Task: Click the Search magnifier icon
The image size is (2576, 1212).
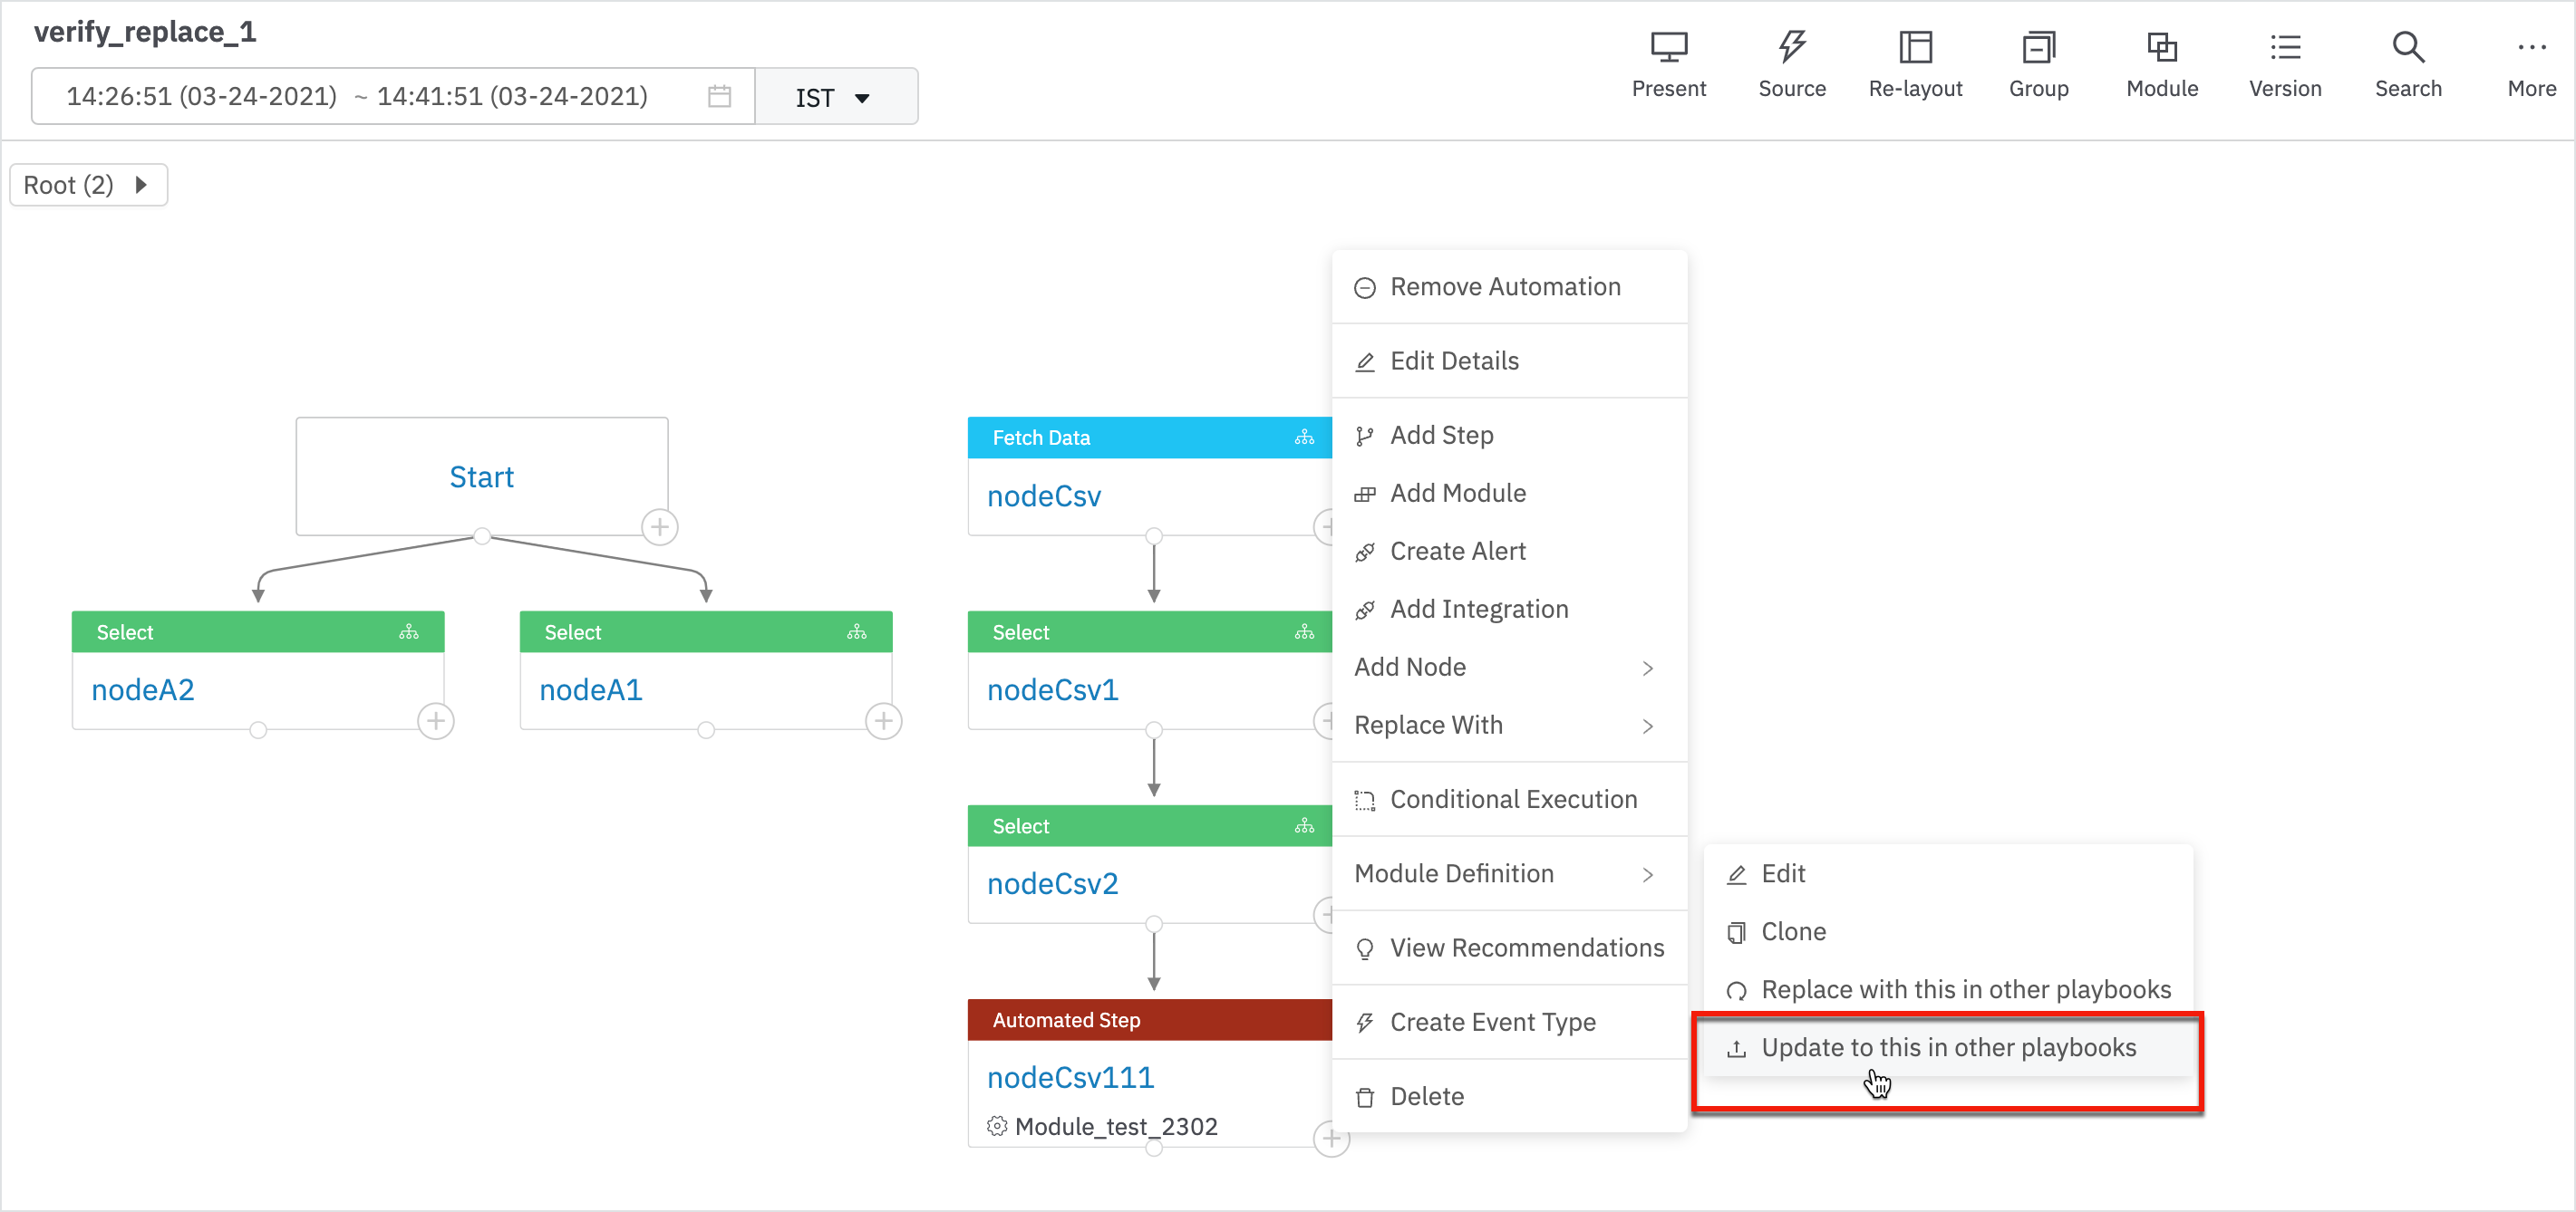Action: [x=2408, y=47]
